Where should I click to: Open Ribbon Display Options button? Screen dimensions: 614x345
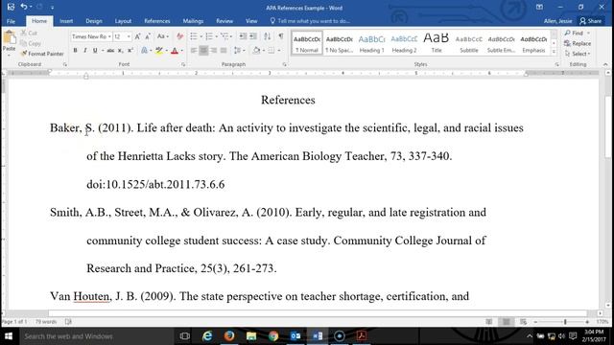tap(539, 7)
